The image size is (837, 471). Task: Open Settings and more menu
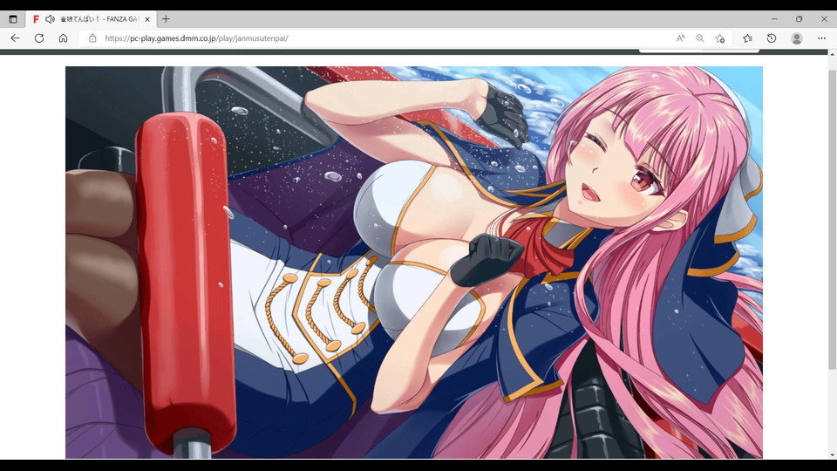[821, 38]
